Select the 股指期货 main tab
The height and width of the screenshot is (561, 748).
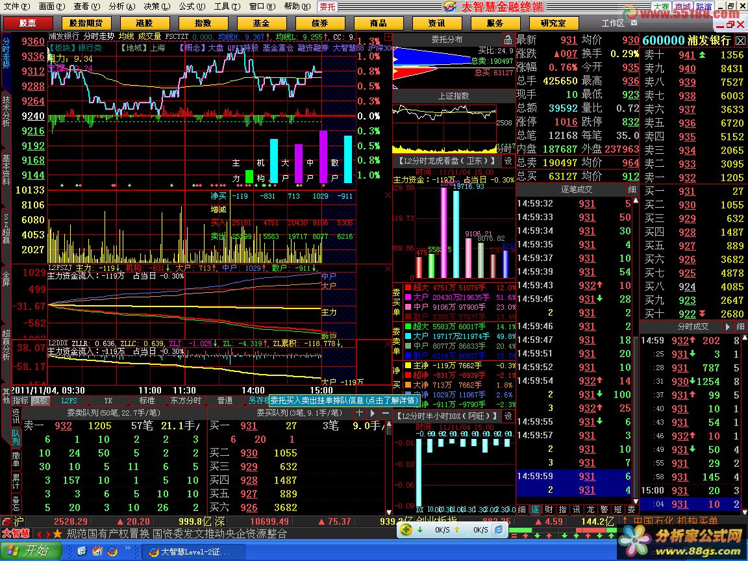86,23
